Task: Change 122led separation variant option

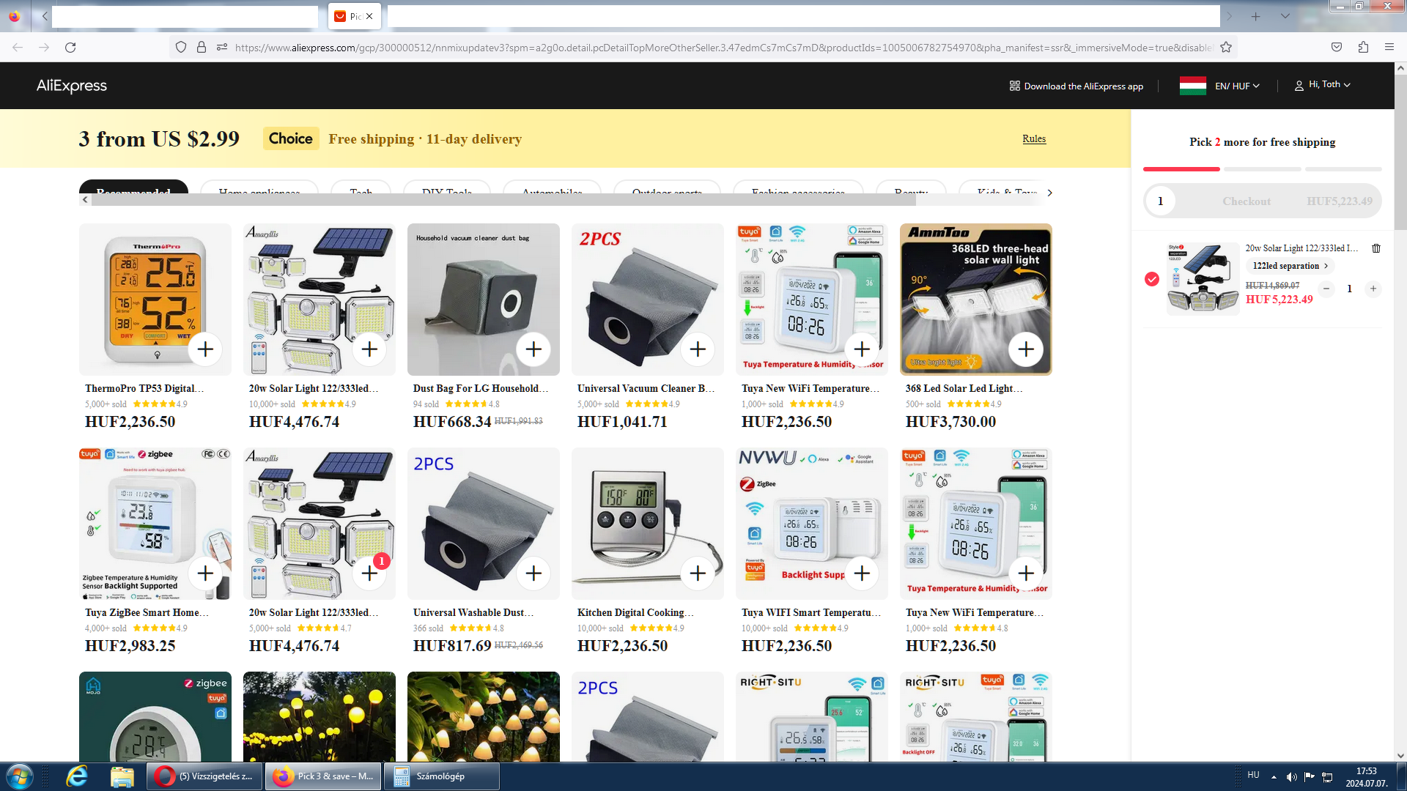Action: click(x=1289, y=266)
